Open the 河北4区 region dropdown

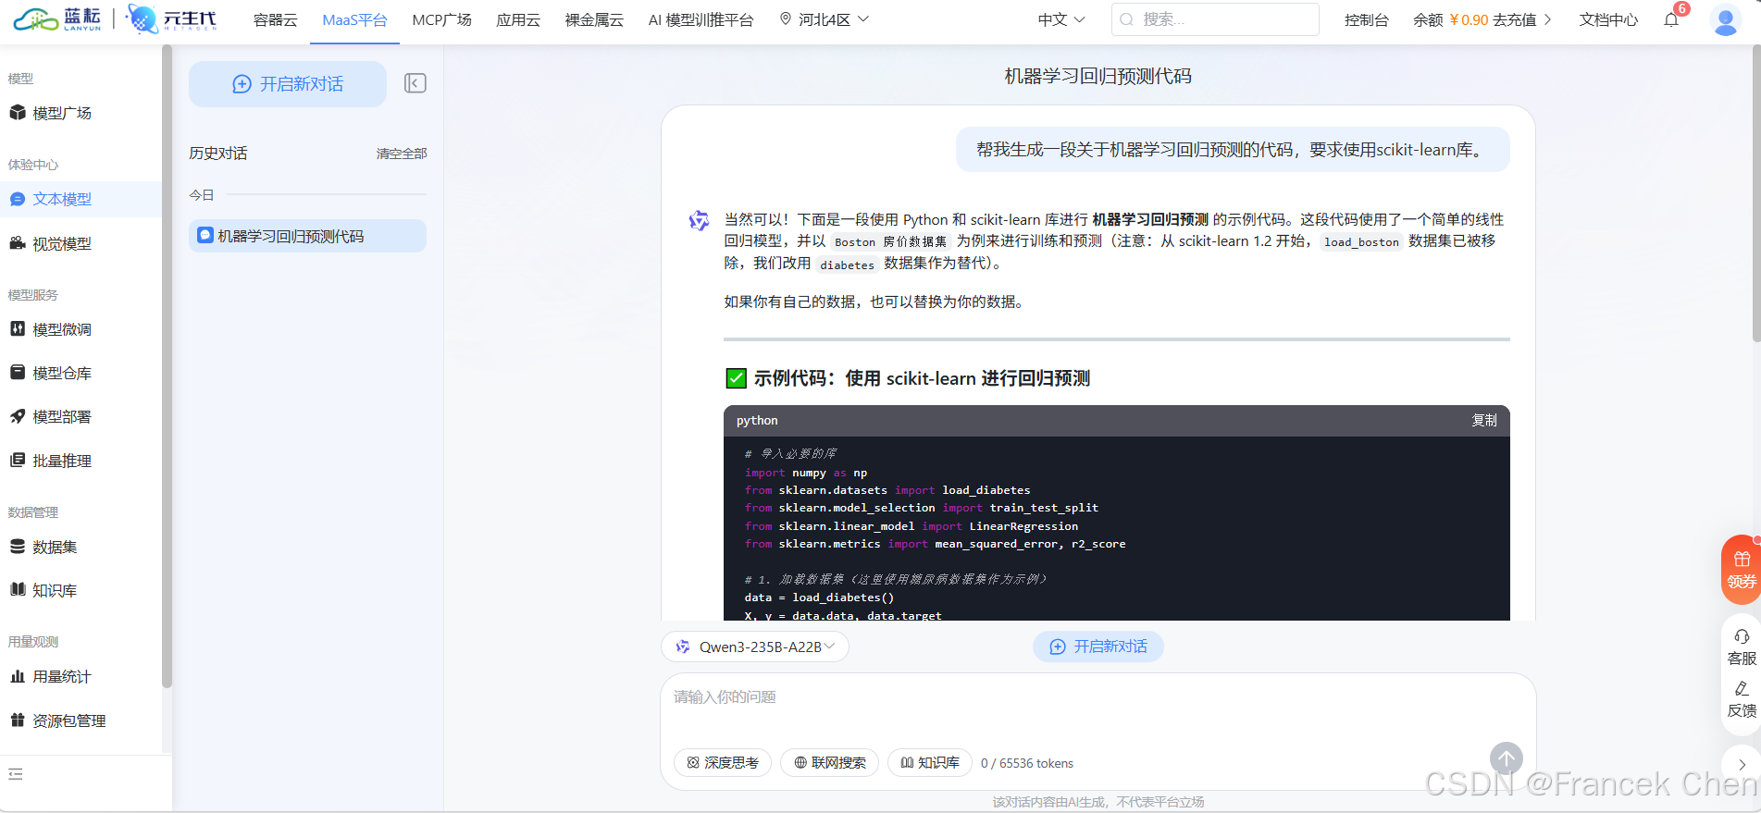[x=825, y=19]
